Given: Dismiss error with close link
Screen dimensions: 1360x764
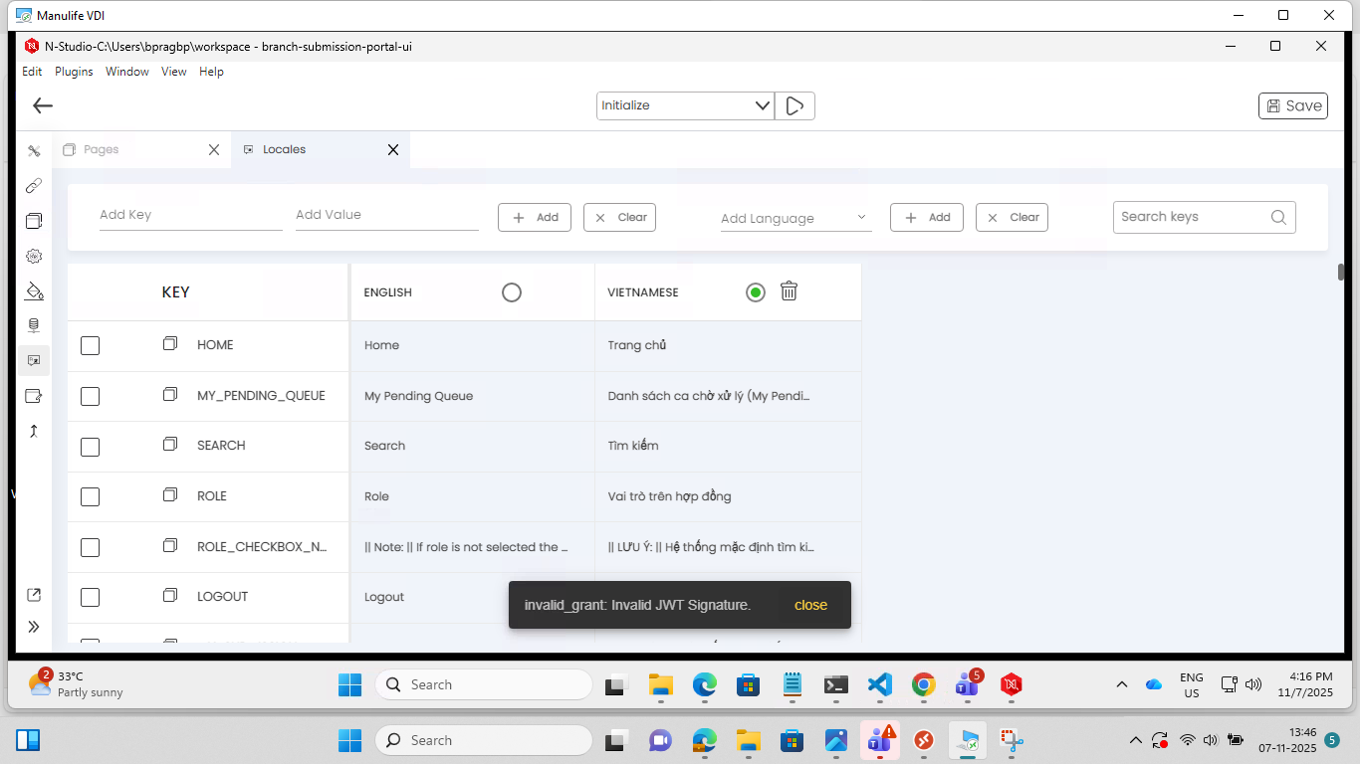Looking at the screenshot, I should [x=810, y=605].
